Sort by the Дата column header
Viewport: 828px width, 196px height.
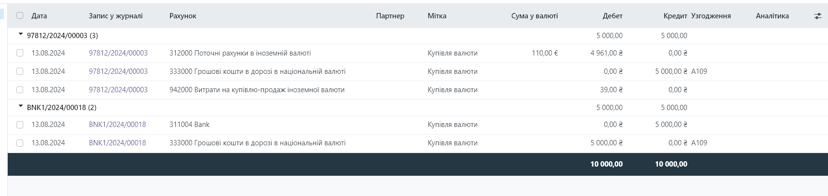click(39, 16)
